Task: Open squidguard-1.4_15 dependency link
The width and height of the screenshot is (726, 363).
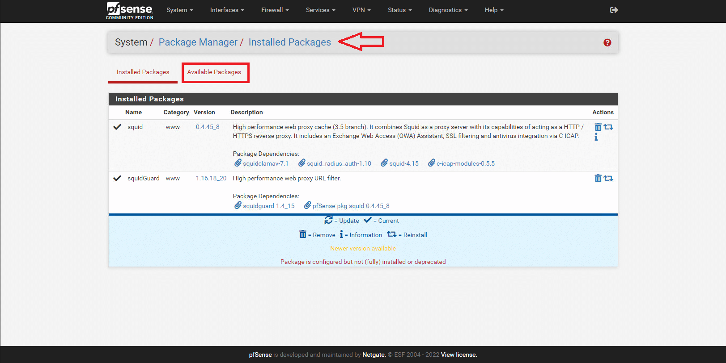Action: click(269, 206)
